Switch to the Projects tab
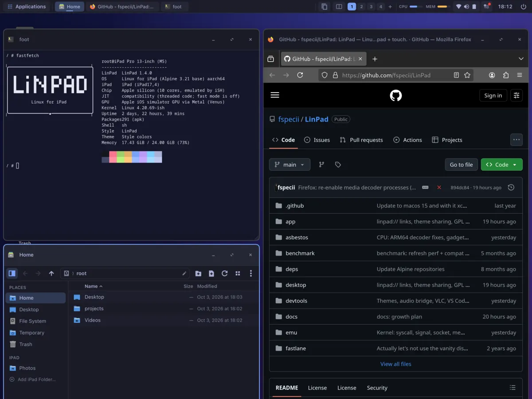 (x=447, y=140)
